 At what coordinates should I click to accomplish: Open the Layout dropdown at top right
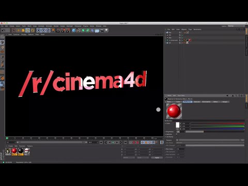[x=236, y=26]
